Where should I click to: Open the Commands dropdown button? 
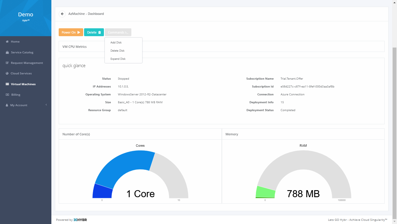coord(118,32)
